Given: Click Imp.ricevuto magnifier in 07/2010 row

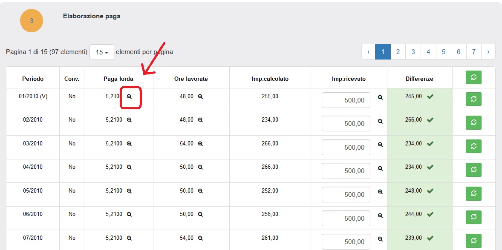Looking at the screenshot, I should [381, 239].
